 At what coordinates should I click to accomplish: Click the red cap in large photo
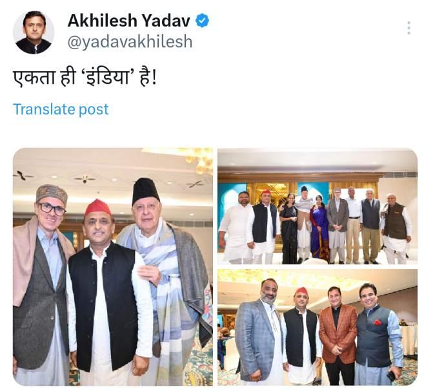point(99,208)
